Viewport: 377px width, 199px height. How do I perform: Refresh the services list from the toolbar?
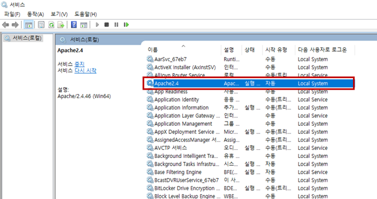(51, 25)
